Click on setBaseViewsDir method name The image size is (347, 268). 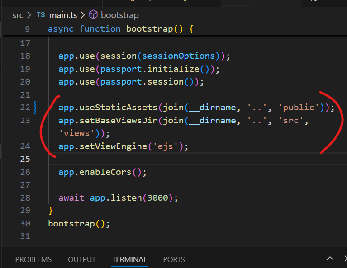(x=119, y=121)
